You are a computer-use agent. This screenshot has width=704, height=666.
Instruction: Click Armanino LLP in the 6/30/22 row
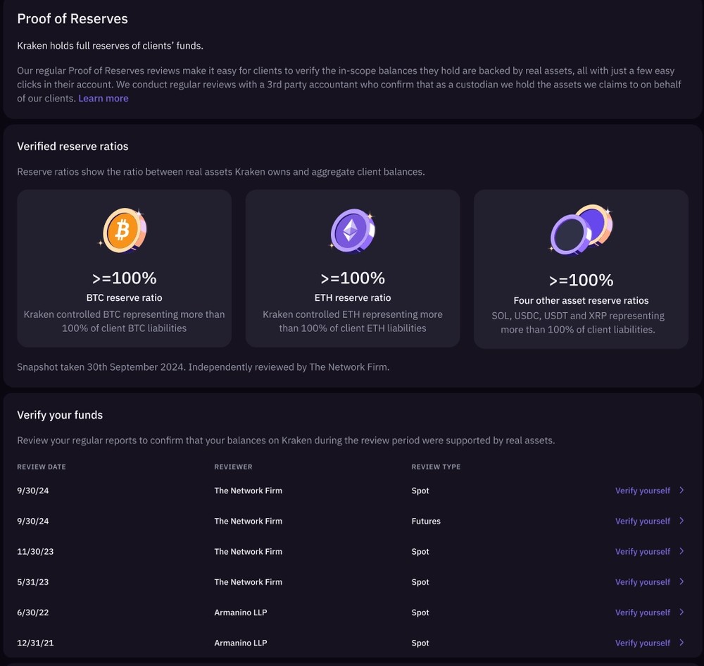[x=241, y=612]
